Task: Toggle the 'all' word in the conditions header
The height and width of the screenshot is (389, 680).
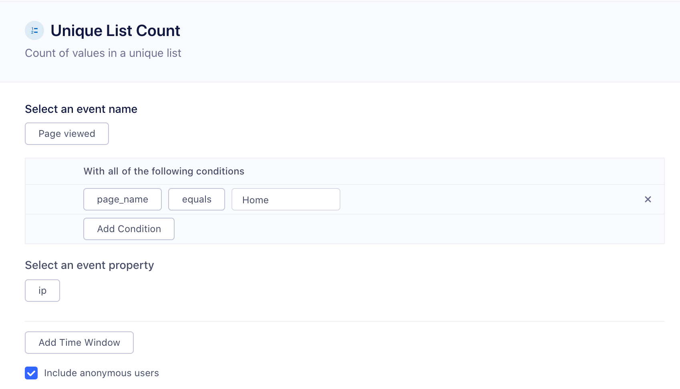Action: [113, 171]
